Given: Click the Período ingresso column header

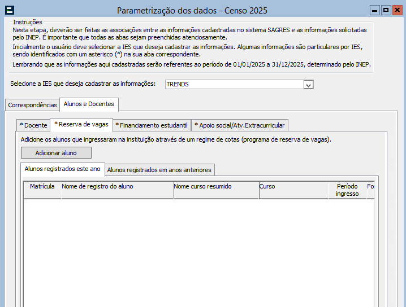Looking at the screenshot, I should [347, 190].
